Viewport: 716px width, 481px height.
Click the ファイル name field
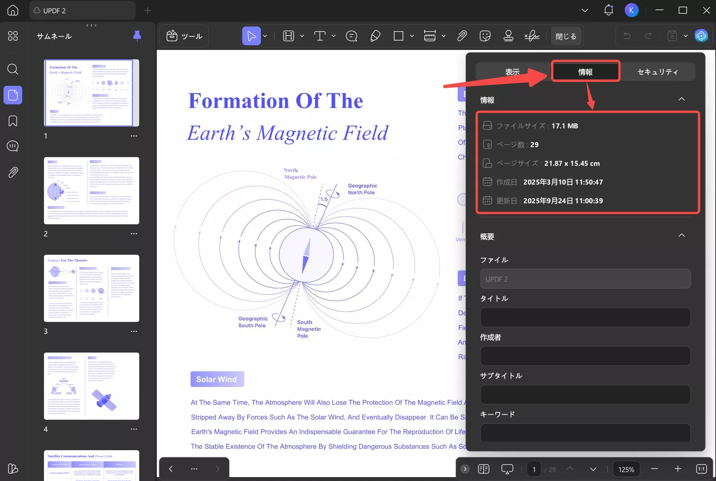point(585,279)
